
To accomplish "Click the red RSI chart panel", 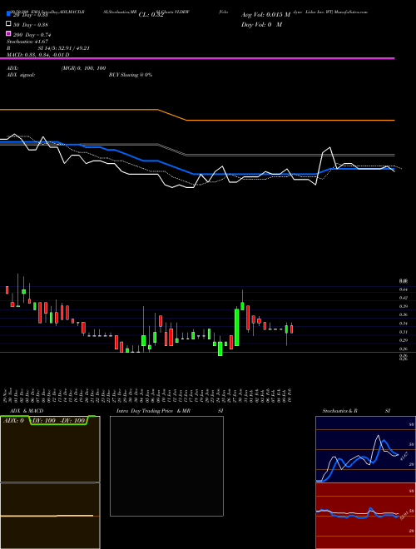I will [x=365, y=516].
